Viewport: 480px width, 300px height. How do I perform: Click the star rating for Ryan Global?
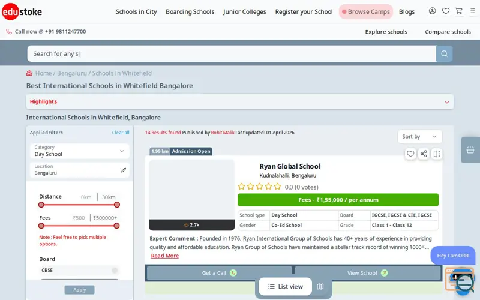[x=259, y=187]
